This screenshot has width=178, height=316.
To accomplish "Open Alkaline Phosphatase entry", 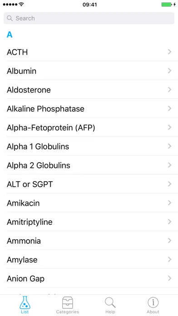I will [89, 109].
